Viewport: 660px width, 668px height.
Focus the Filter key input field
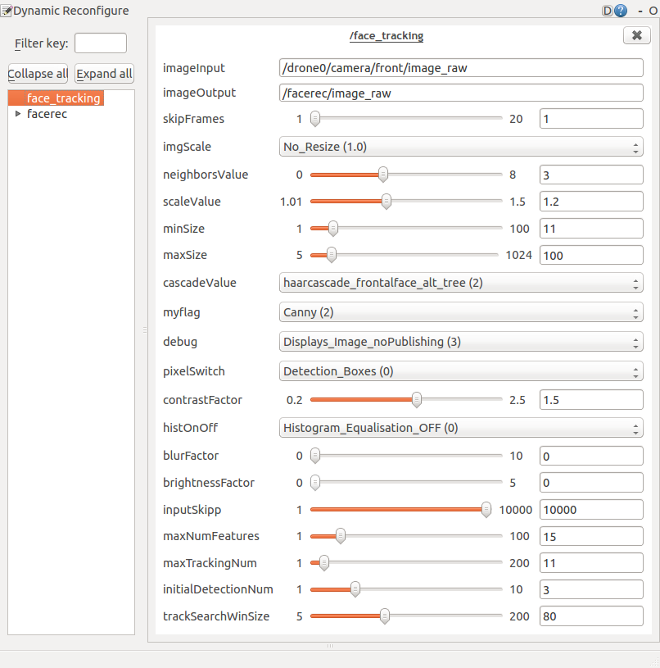pyautogui.click(x=101, y=43)
